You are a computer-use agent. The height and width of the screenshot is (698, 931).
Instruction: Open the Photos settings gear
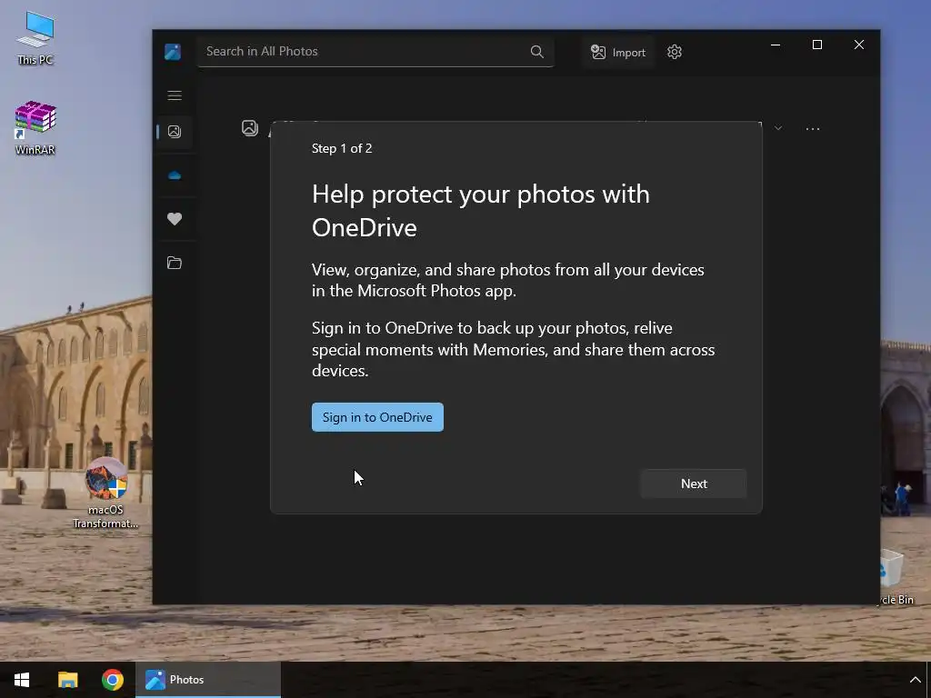point(675,52)
